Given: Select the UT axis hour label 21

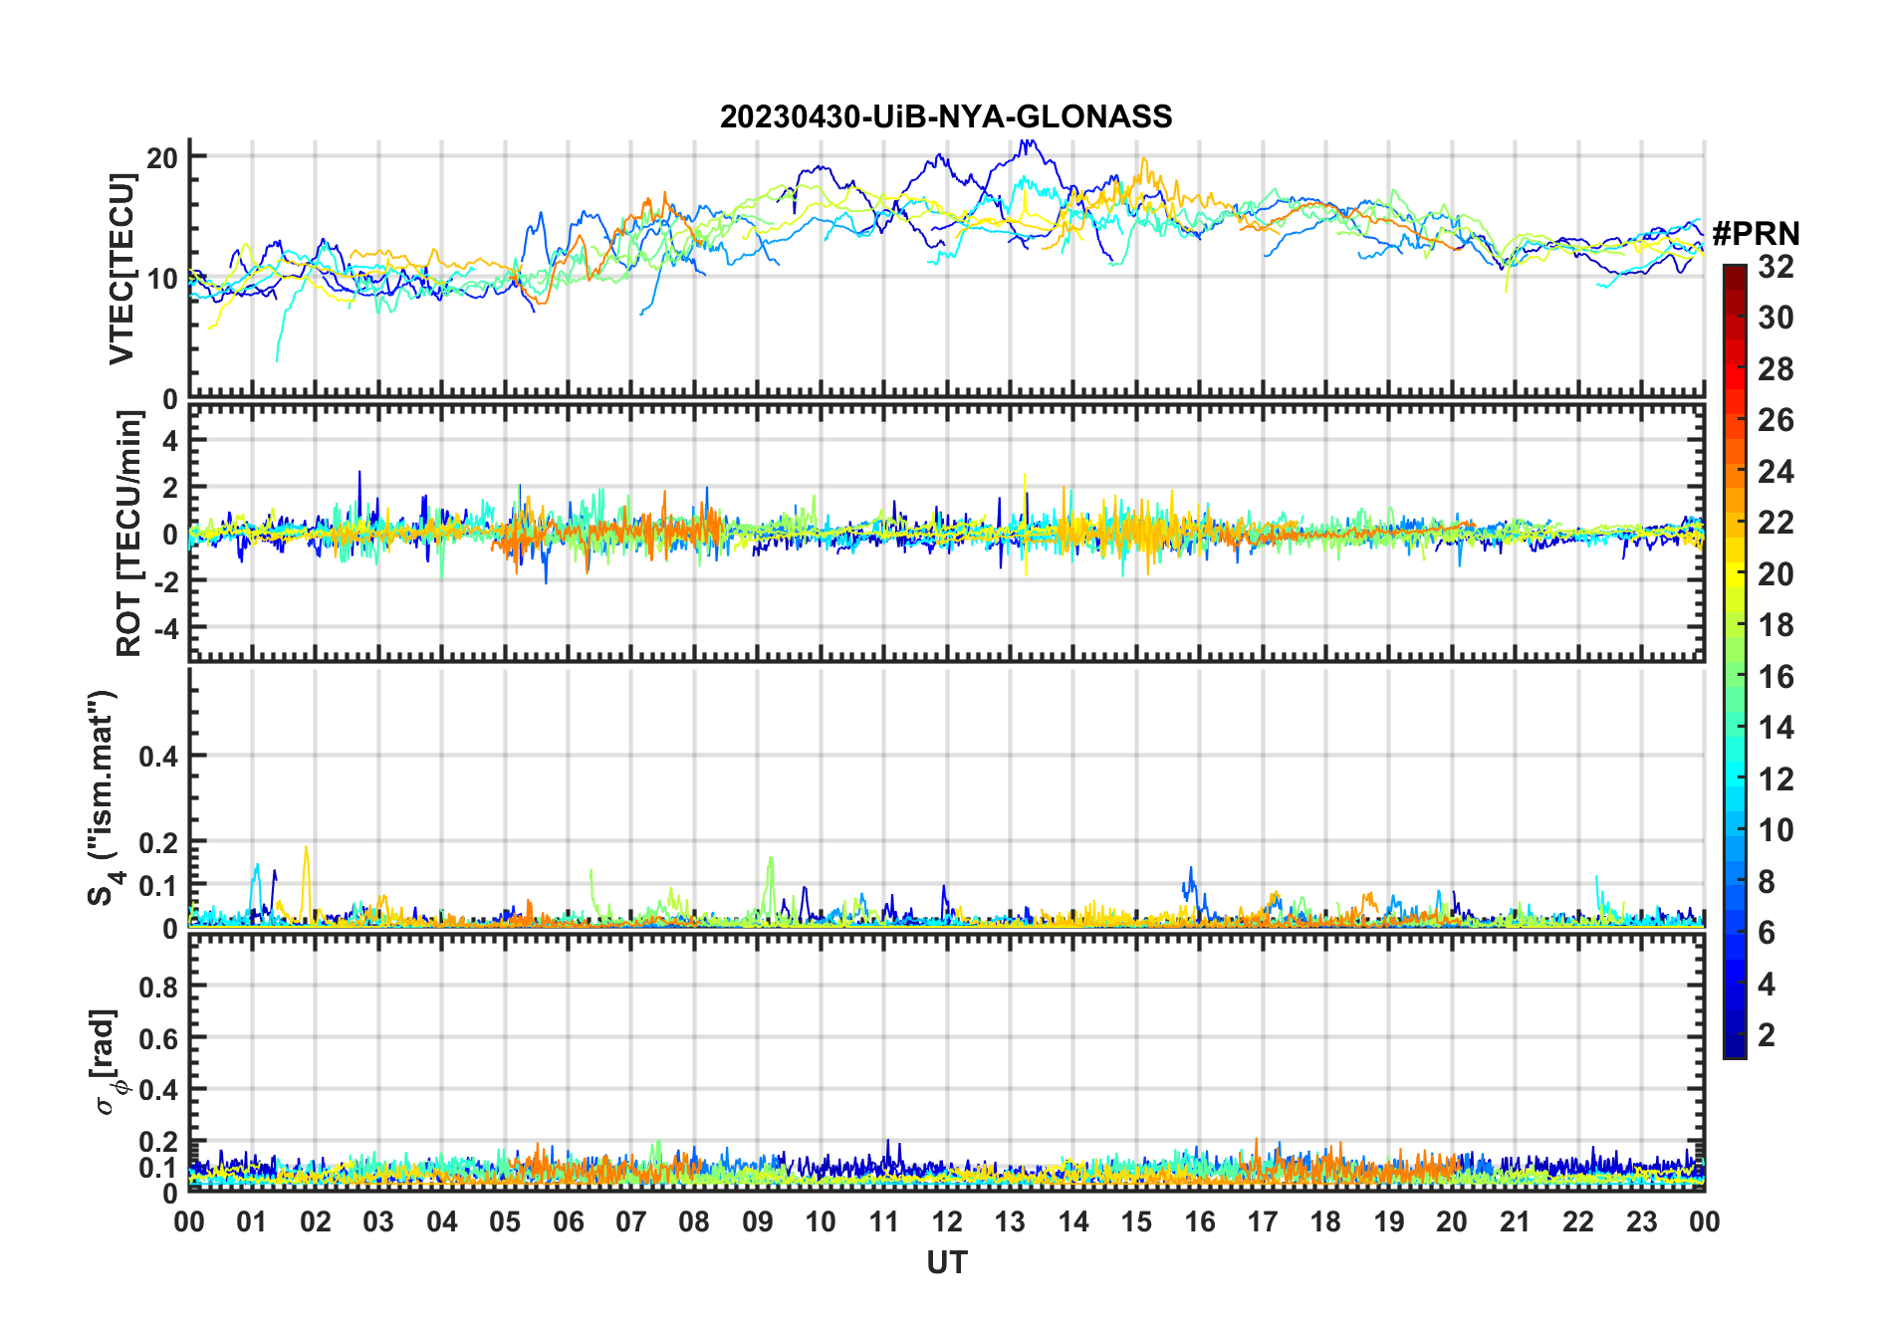Looking at the screenshot, I should pos(1516,1221).
